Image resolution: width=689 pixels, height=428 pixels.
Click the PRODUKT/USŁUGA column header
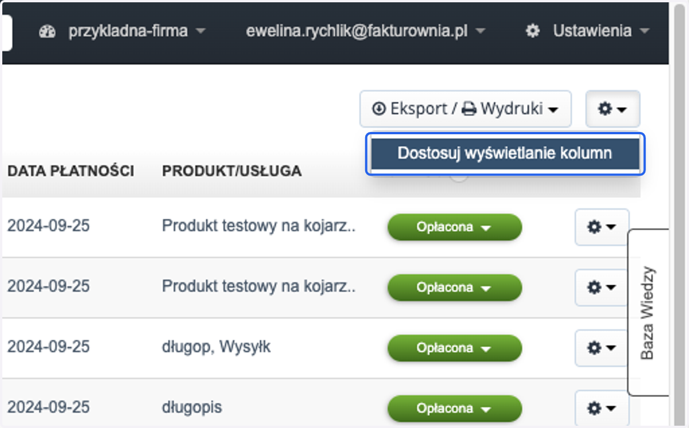231,171
